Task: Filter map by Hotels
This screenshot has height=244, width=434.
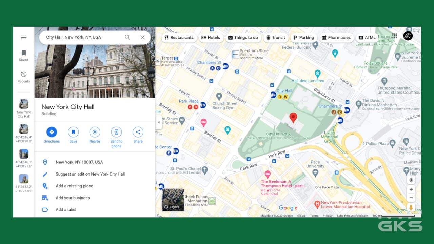Action: tap(211, 38)
